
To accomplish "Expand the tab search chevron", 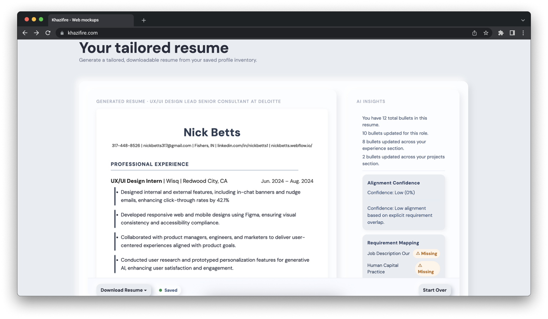I will [523, 20].
